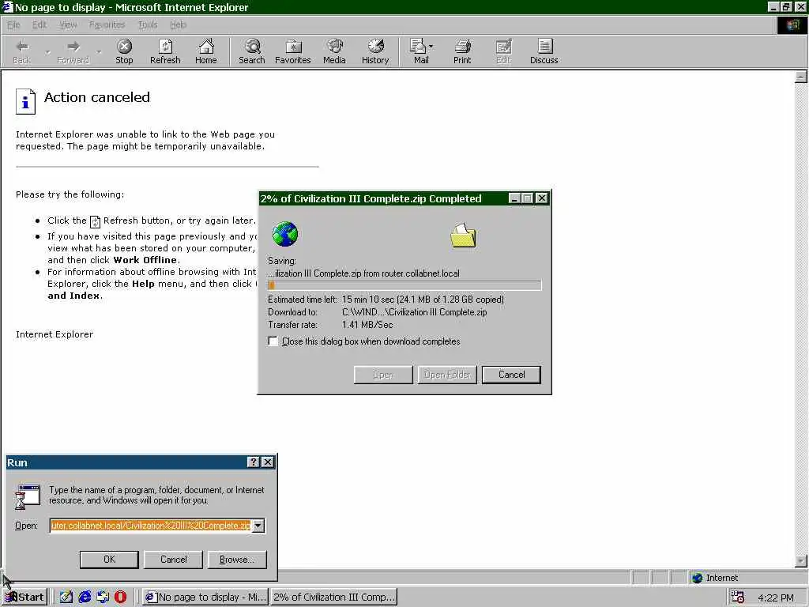
Task: Expand the Mail button dropdown arrow
Action: click(x=431, y=47)
